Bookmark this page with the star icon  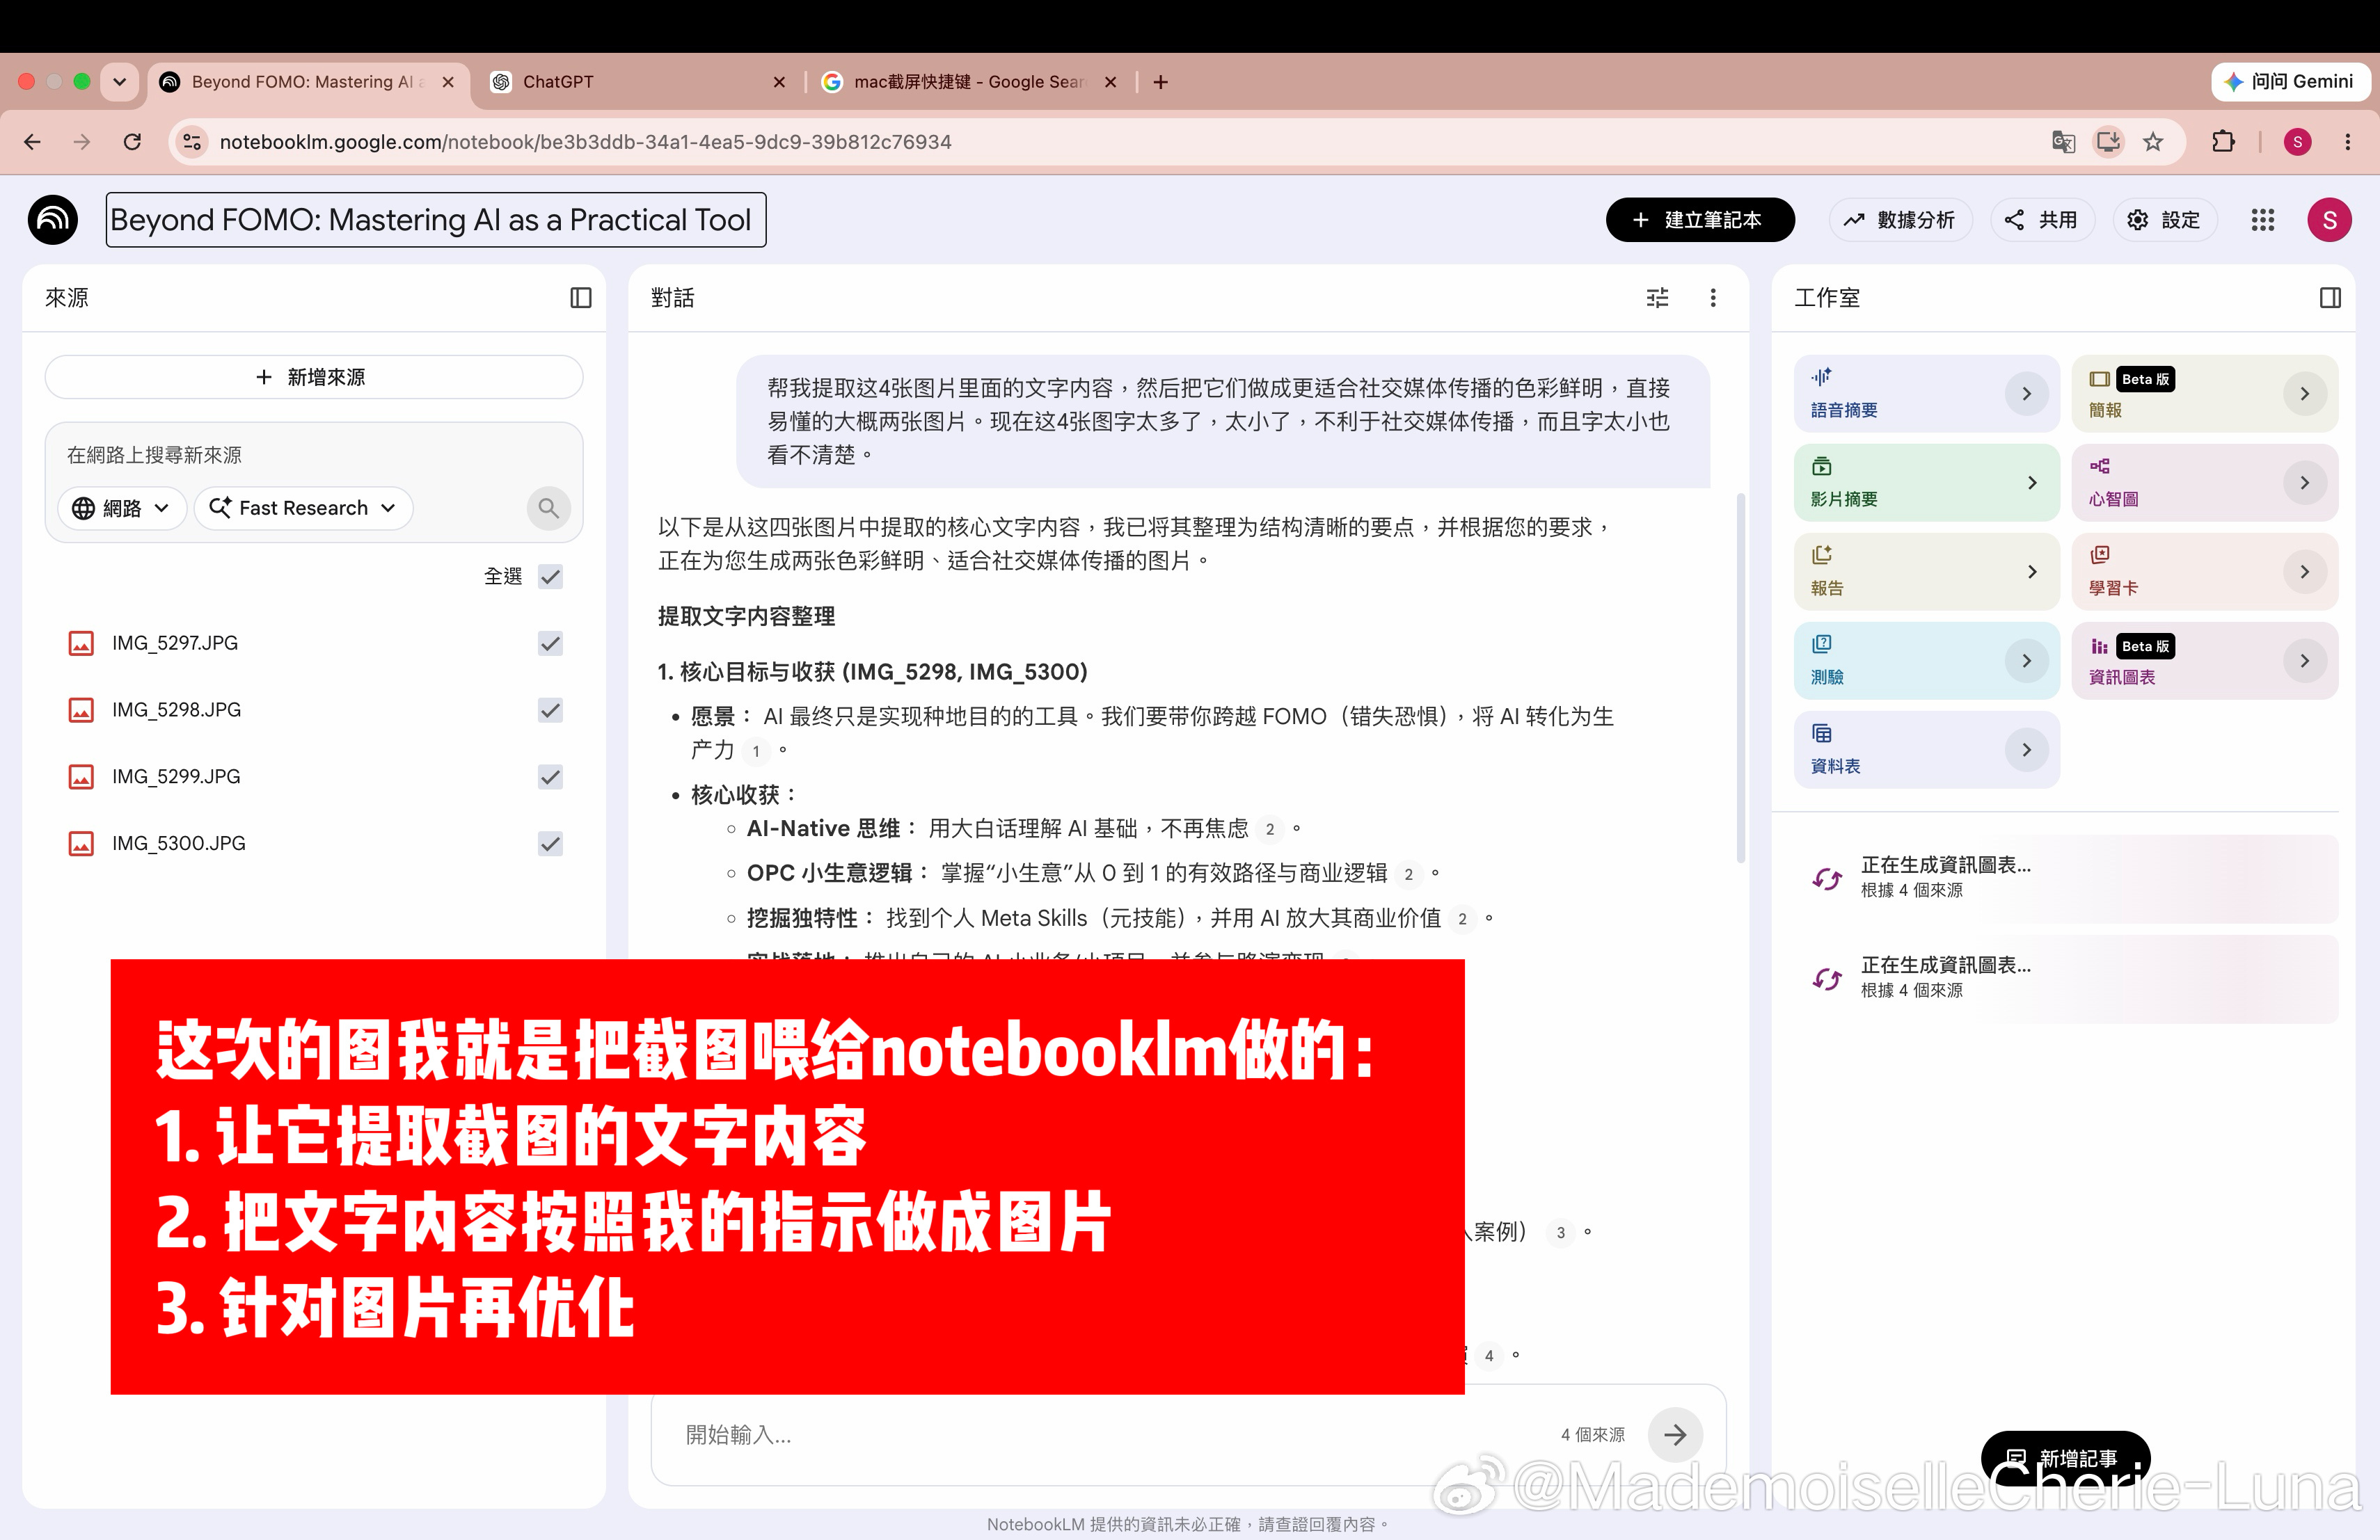click(2153, 142)
